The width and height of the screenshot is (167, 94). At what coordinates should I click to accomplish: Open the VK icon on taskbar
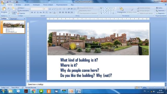click(x=56, y=91)
